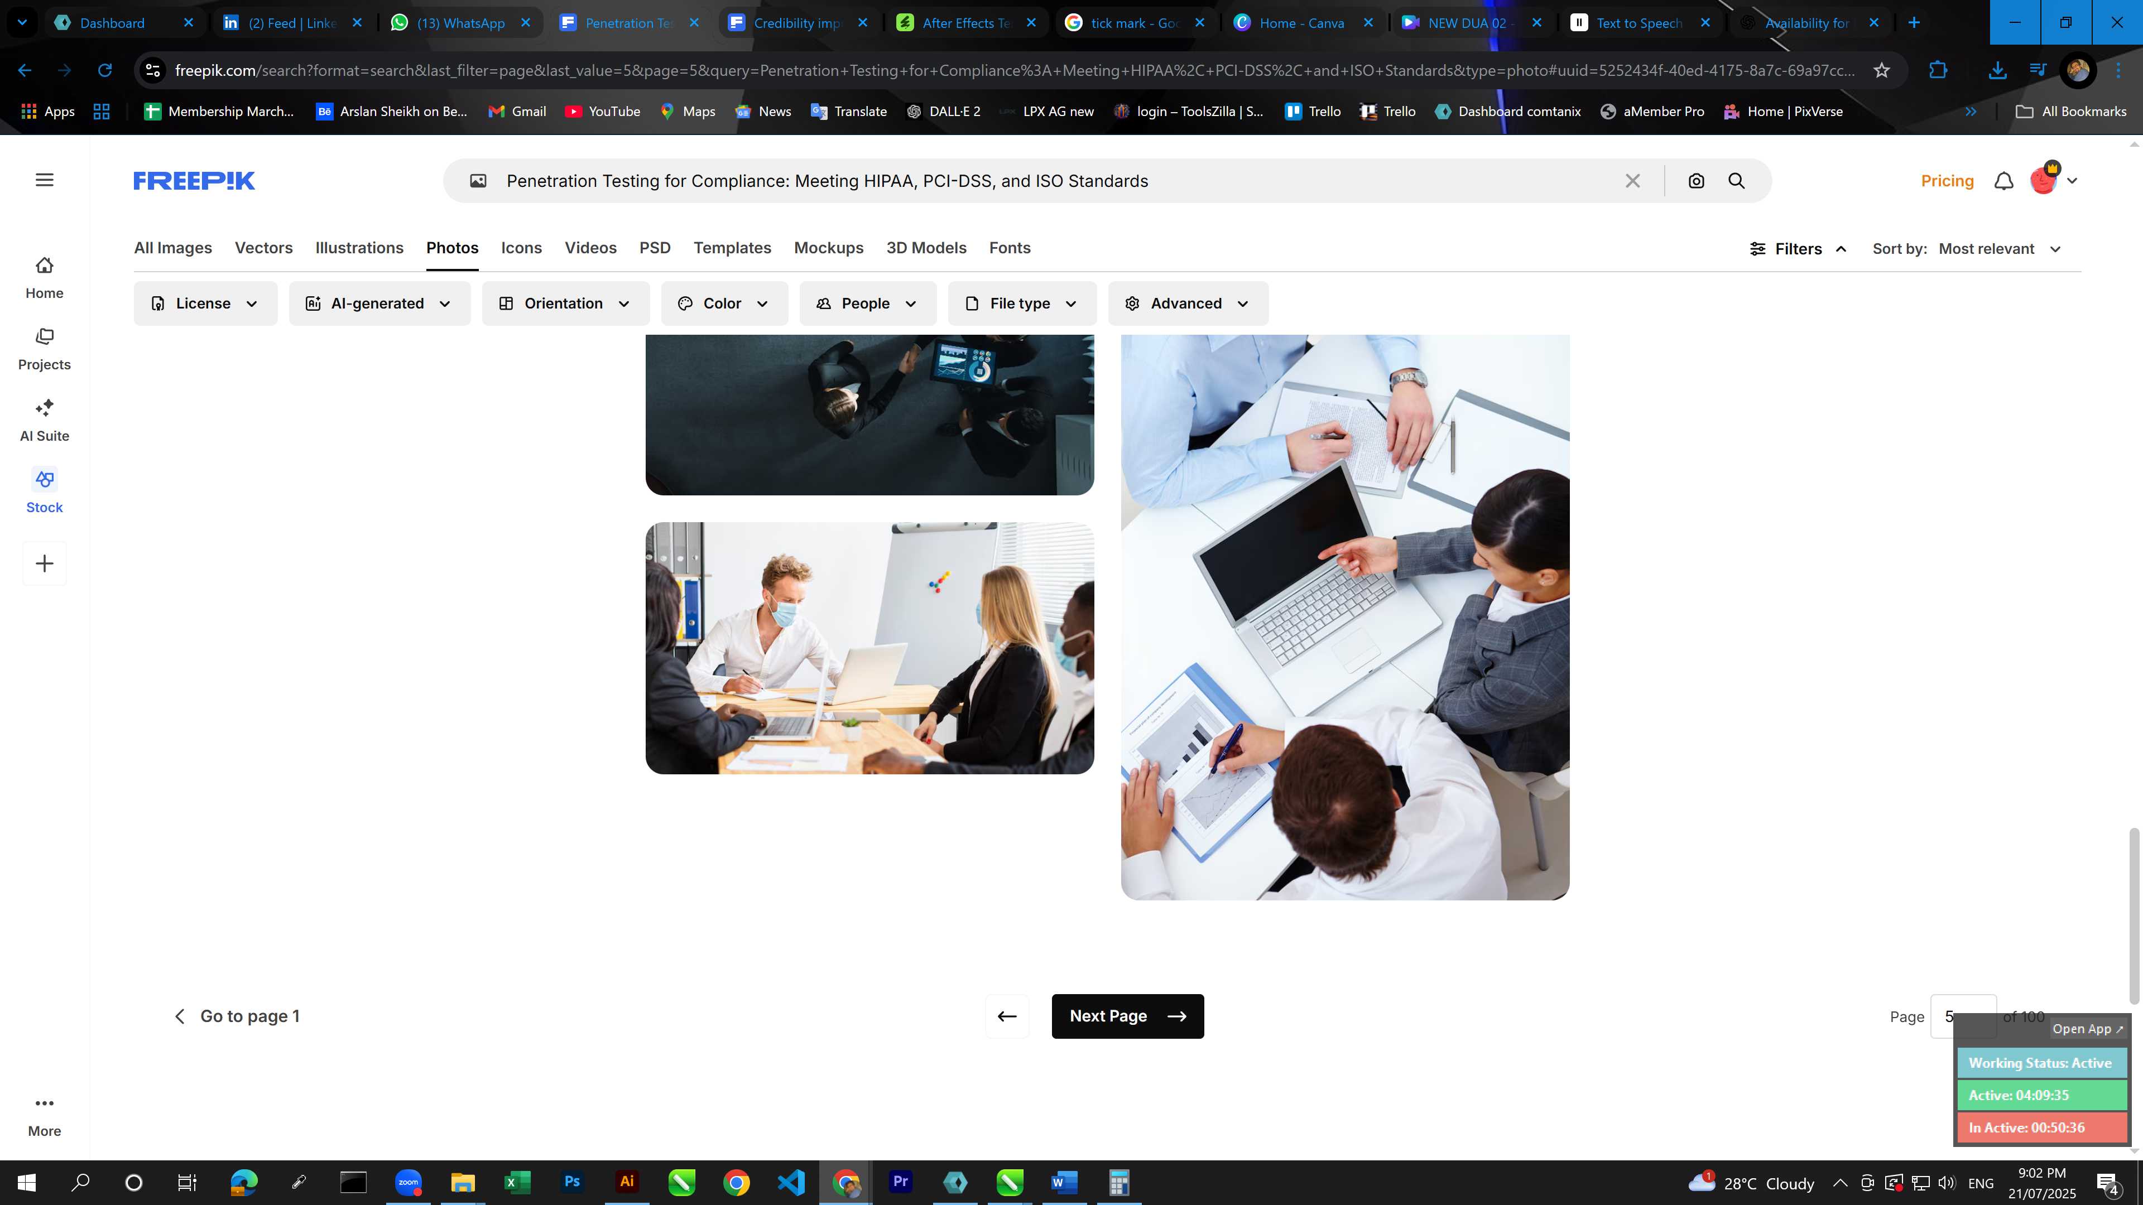
Task: Expand the Orientation filter dropdown
Action: [x=566, y=303]
